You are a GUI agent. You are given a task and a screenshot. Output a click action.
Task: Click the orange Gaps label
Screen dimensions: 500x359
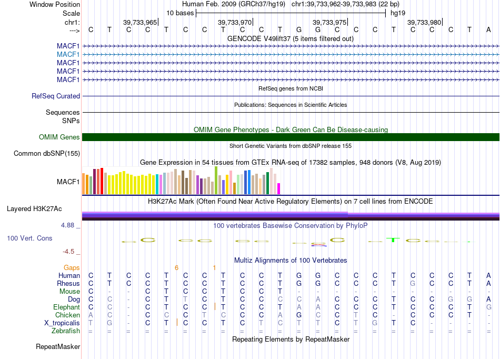point(72,268)
